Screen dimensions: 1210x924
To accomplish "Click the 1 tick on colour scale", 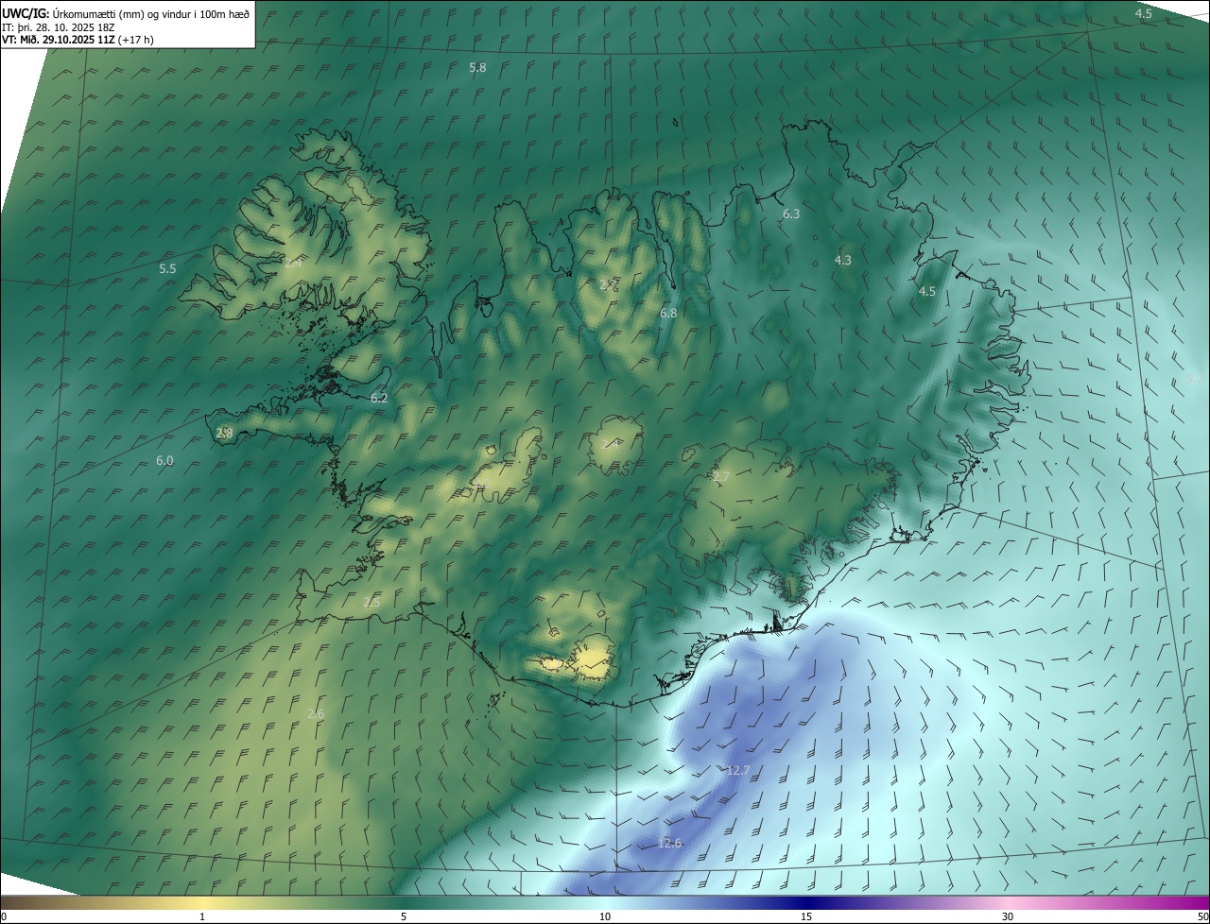I will coord(202,916).
